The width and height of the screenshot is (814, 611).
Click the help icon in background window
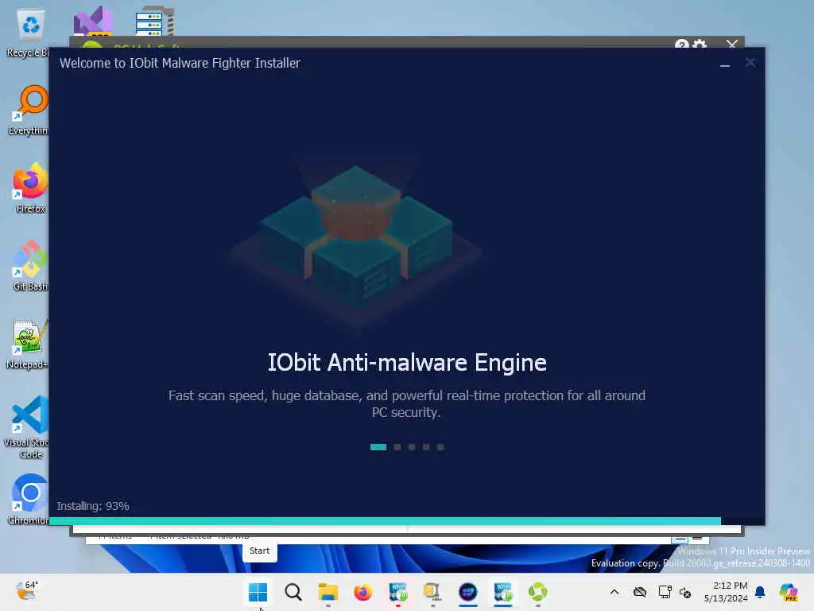point(681,45)
